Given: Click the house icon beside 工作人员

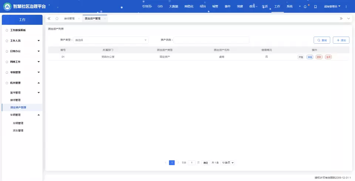Looking at the screenshot, I should [x=7, y=41].
